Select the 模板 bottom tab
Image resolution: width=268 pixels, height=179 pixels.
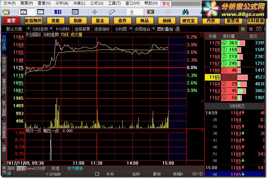pos(21,169)
